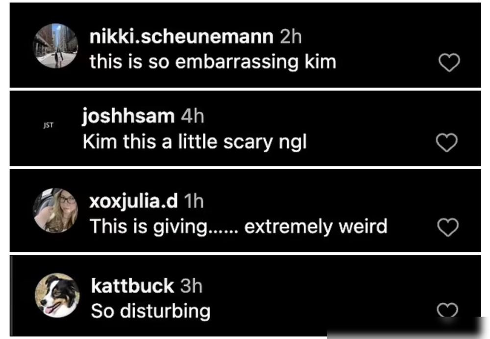Like joshhsam's comment with the heart
Screen dimensions: 490x339
click(x=446, y=142)
